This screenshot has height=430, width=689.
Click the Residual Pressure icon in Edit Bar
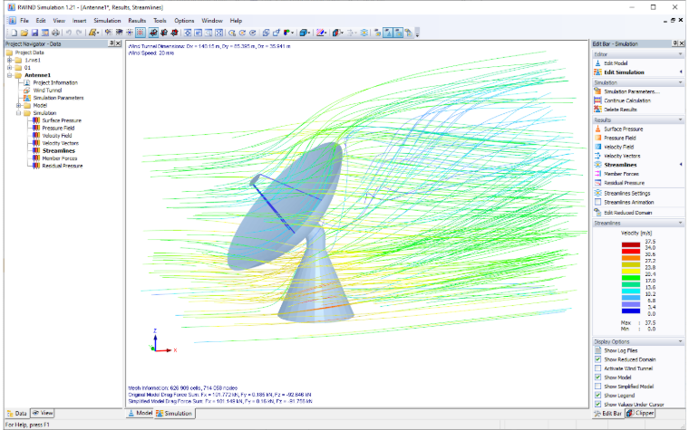click(597, 183)
